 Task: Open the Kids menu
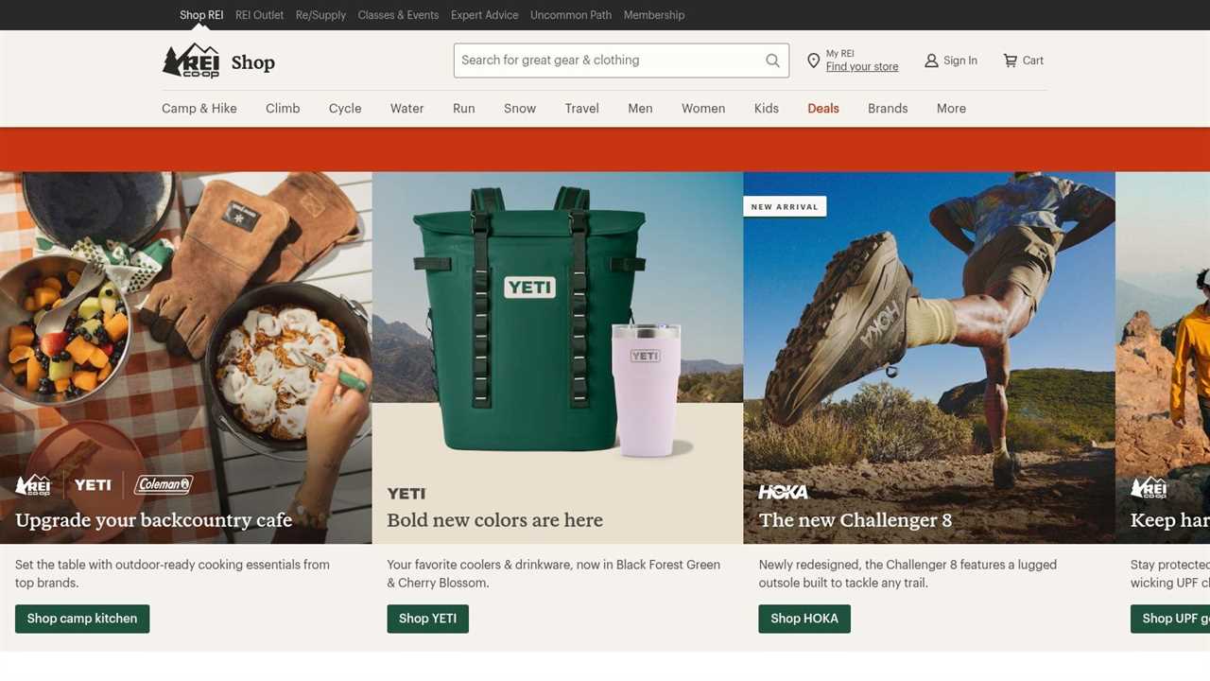point(767,109)
